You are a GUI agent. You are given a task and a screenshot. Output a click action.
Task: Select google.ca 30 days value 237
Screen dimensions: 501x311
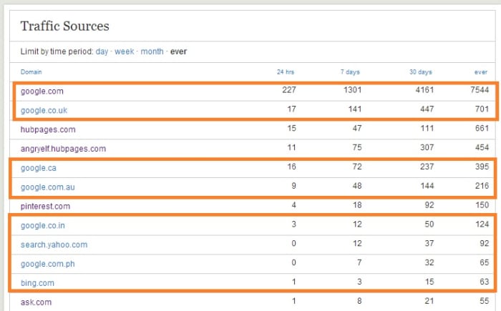(x=427, y=167)
